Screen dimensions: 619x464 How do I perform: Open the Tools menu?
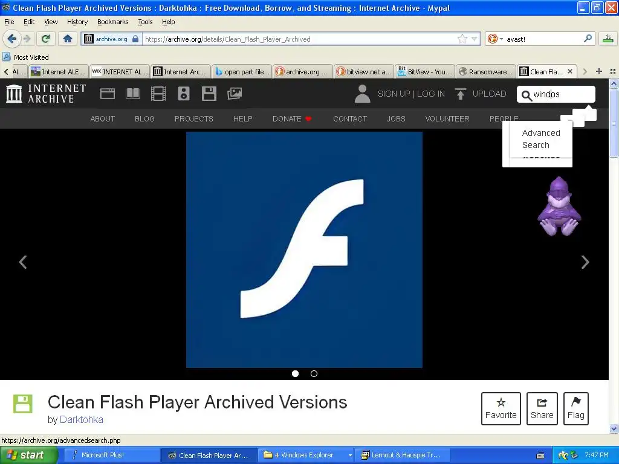[145, 22]
